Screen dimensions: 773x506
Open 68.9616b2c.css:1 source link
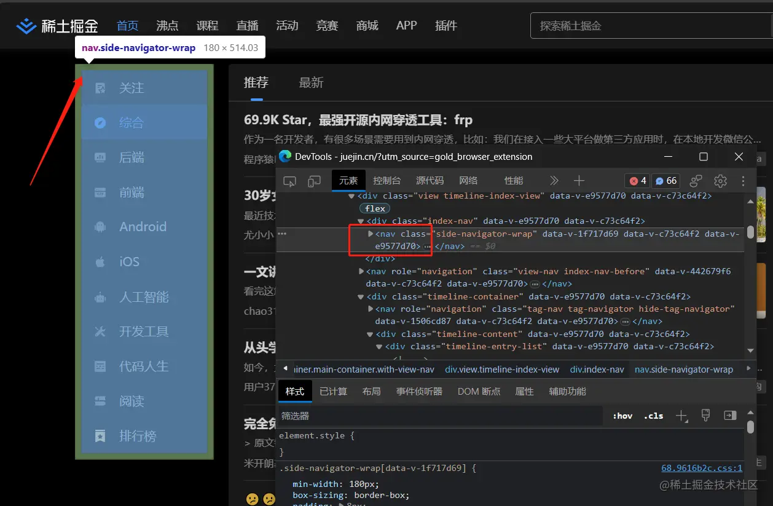pyautogui.click(x=702, y=468)
